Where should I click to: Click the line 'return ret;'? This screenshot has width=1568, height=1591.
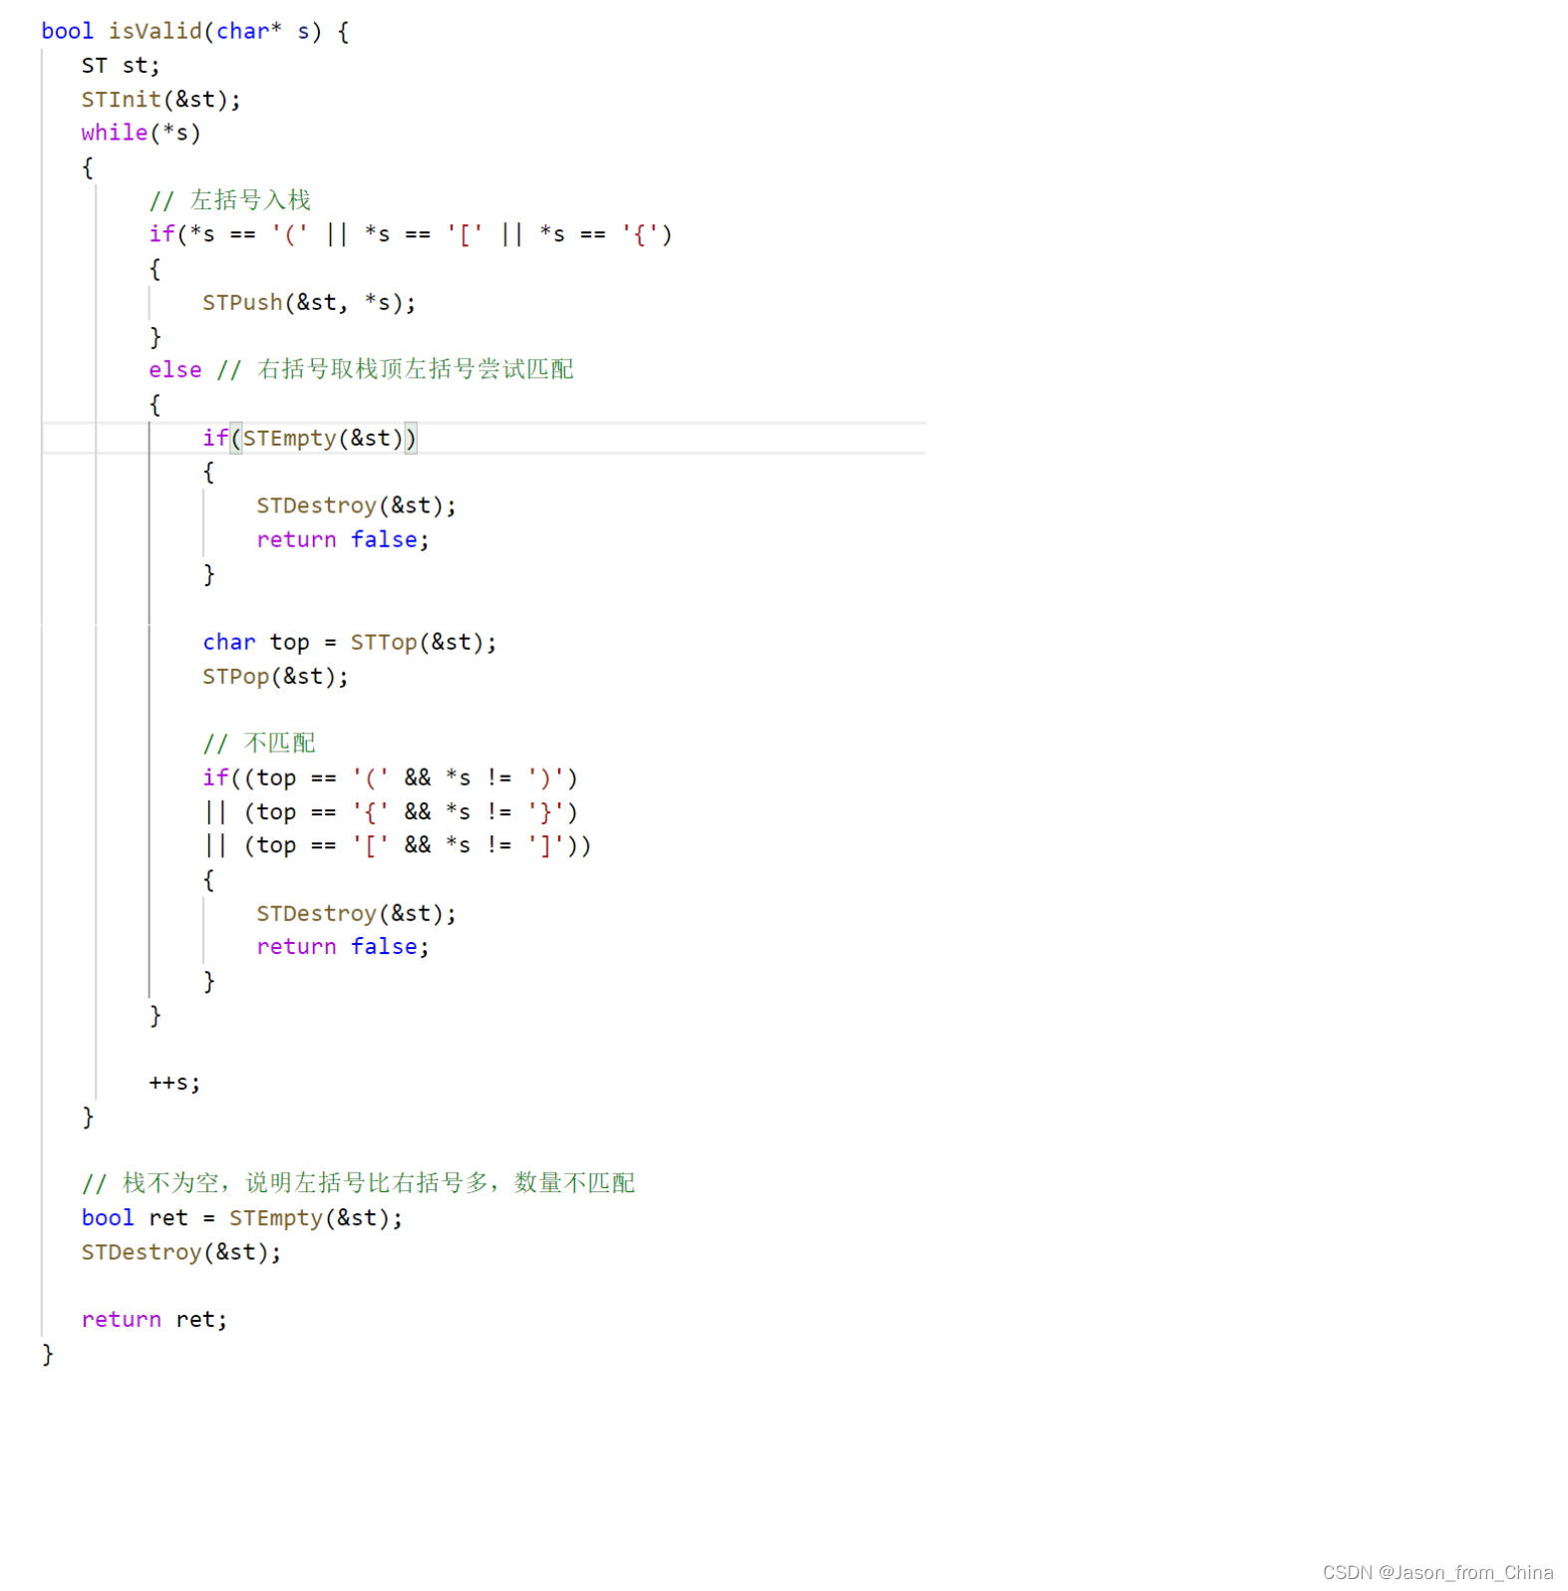pos(155,1320)
